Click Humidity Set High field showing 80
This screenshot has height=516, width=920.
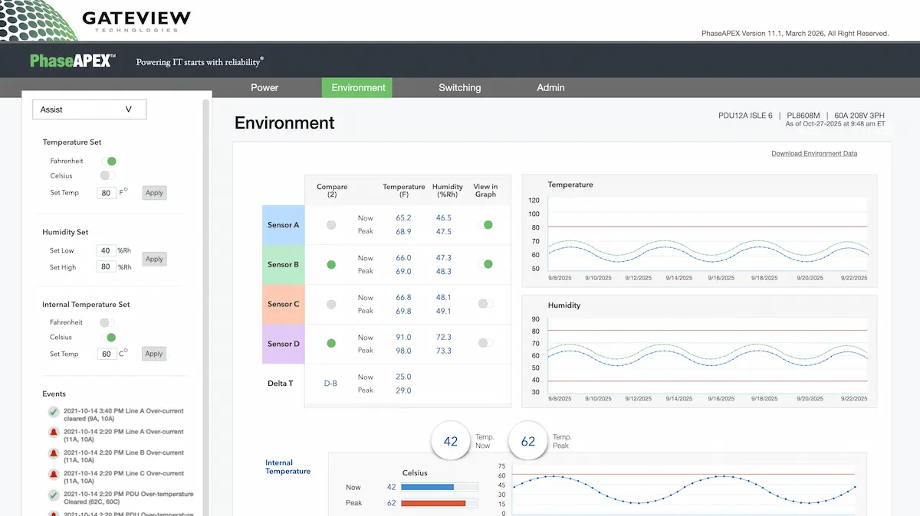coord(107,267)
